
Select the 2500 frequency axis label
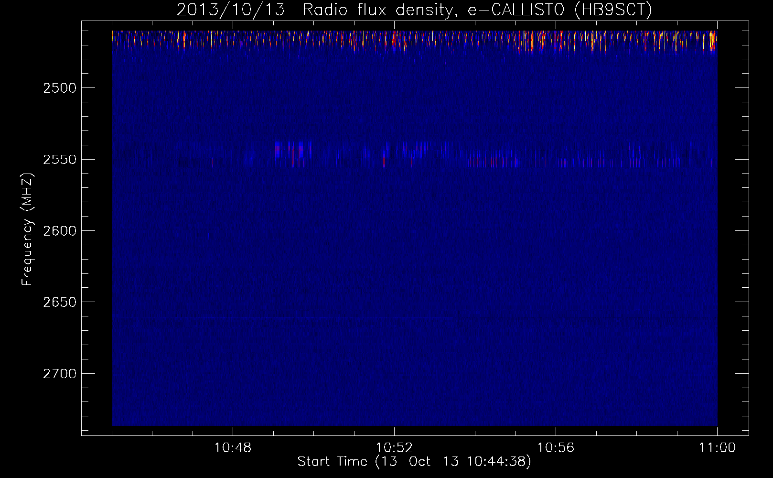[59, 88]
